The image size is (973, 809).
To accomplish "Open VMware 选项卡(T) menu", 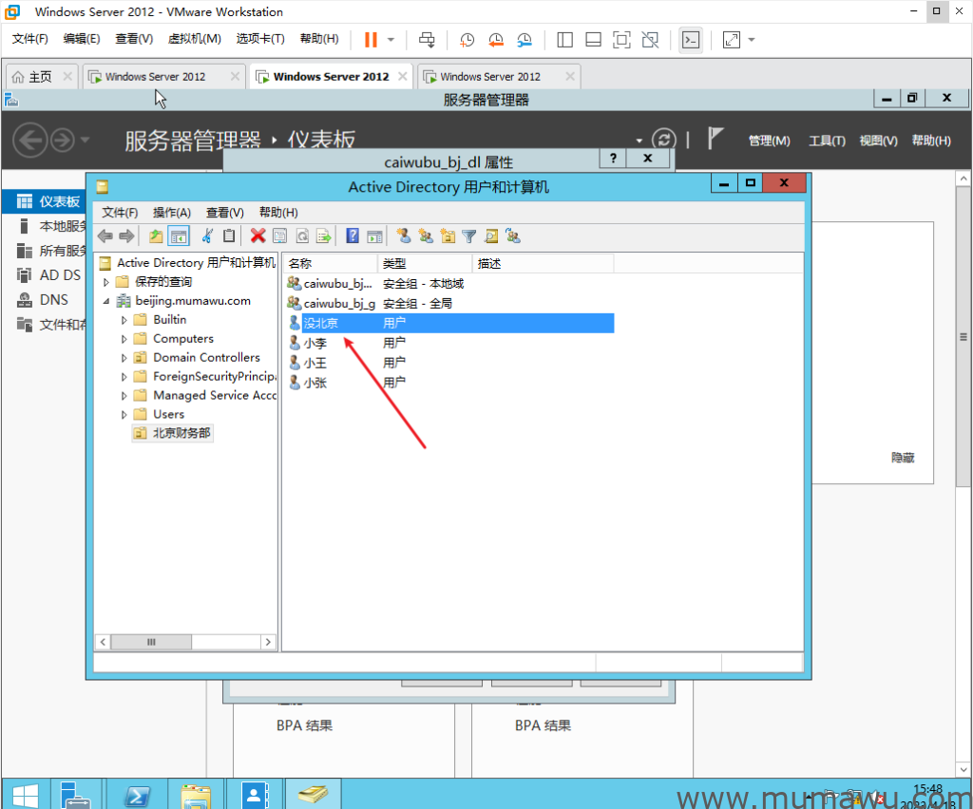I will point(260,38).
